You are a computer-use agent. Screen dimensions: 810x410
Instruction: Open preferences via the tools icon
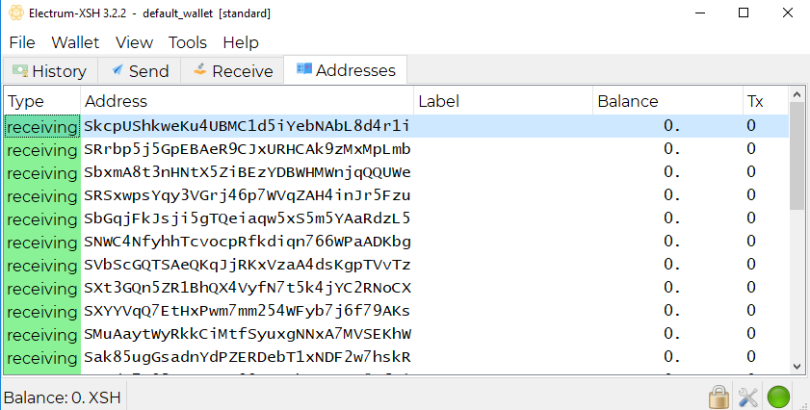point(748,397)
